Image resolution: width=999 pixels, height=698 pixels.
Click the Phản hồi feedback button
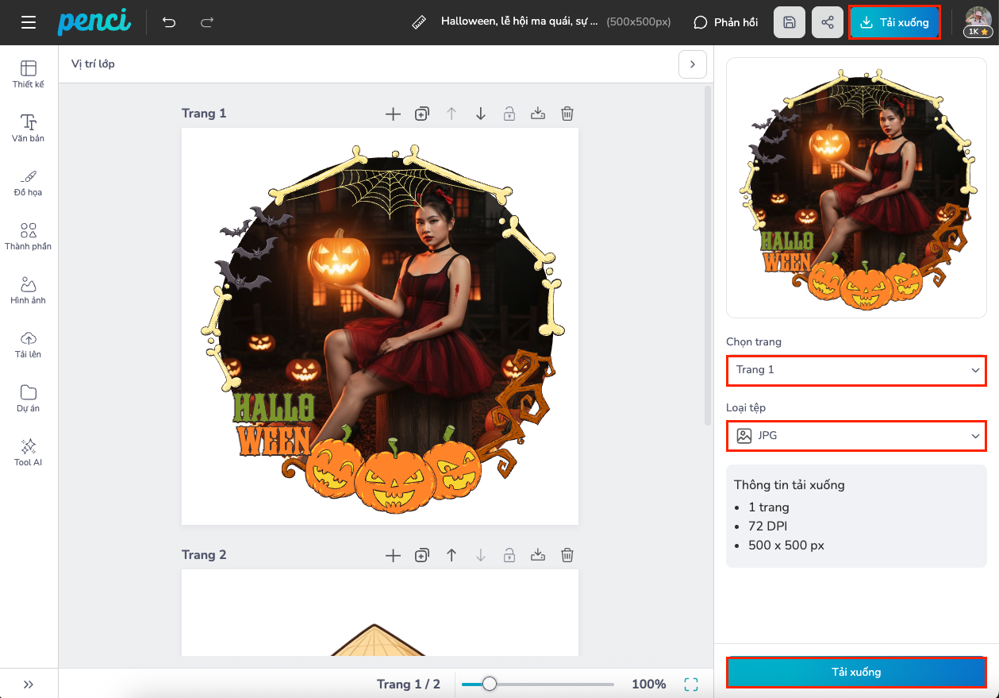(726, 22)
